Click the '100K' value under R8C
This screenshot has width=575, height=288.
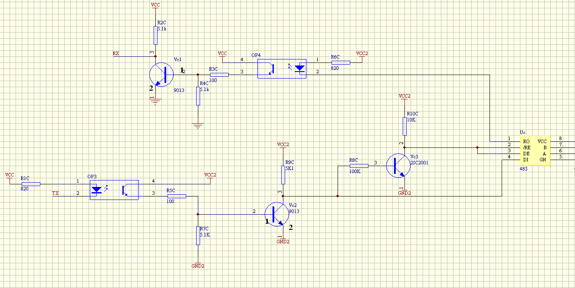pyautogui.click(x=355, y=171)
